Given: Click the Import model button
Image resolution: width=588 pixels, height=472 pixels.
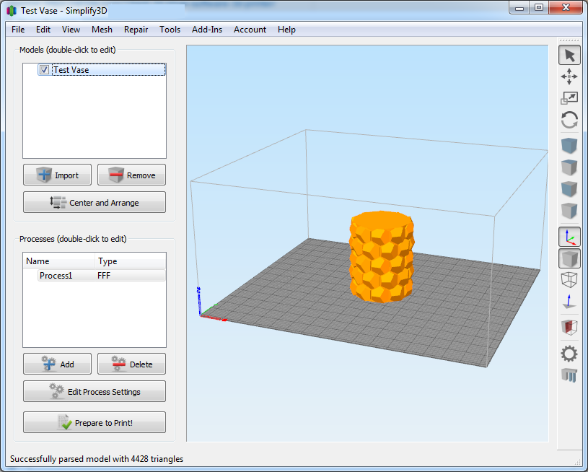Looking at the screenshot, I should 58,175.
